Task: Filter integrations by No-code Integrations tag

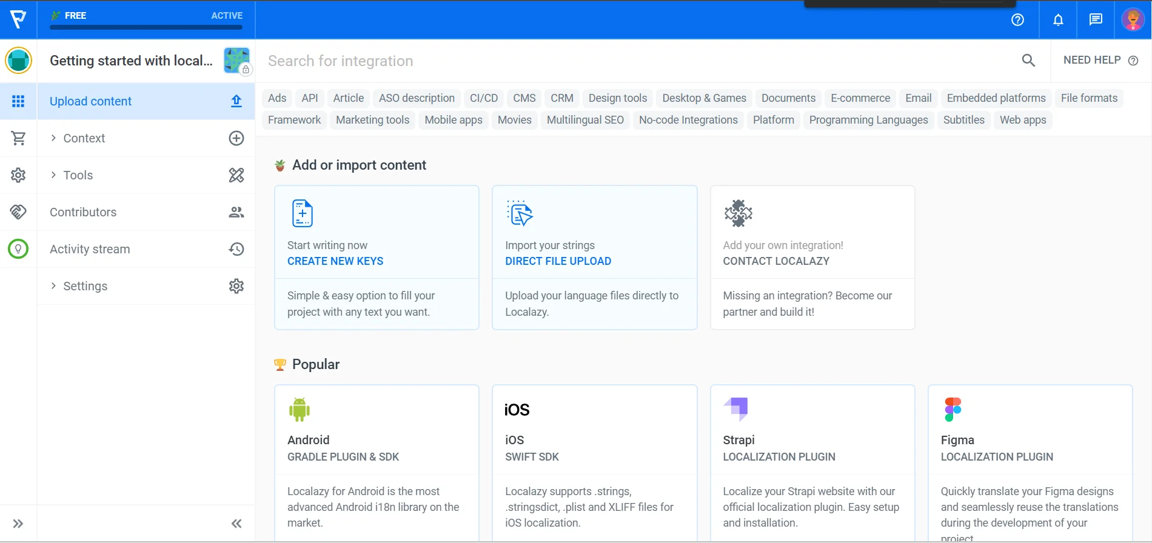Action: point(688,120)
